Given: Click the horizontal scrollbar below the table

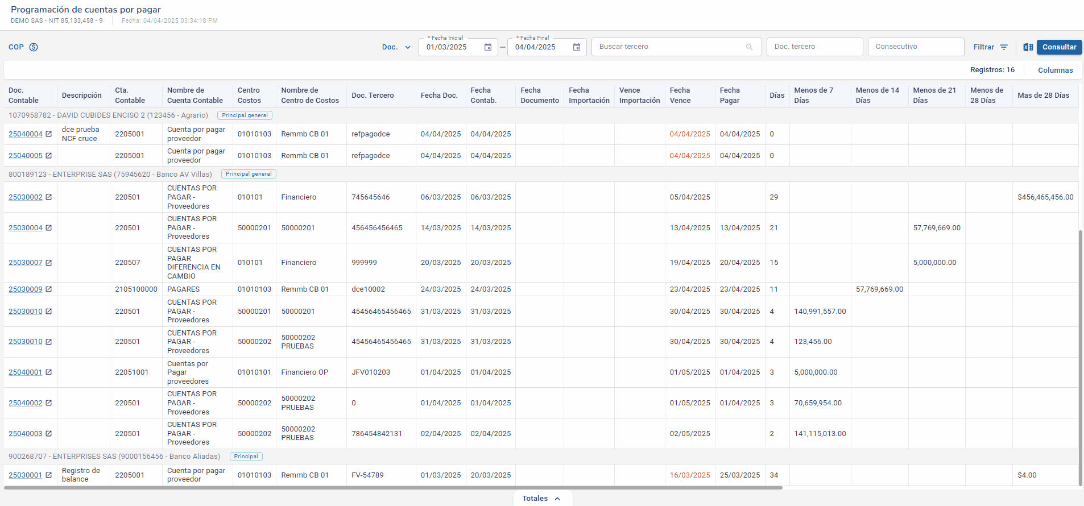Looking at the screenshot, I should point(393,488).
